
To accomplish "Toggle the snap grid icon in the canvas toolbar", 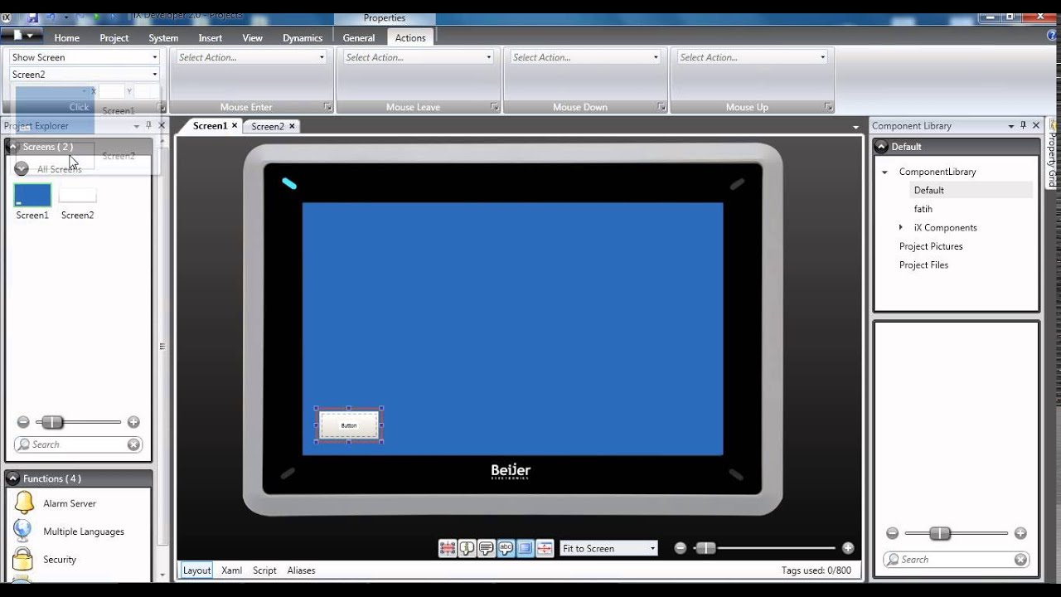I will coord(448,548).
